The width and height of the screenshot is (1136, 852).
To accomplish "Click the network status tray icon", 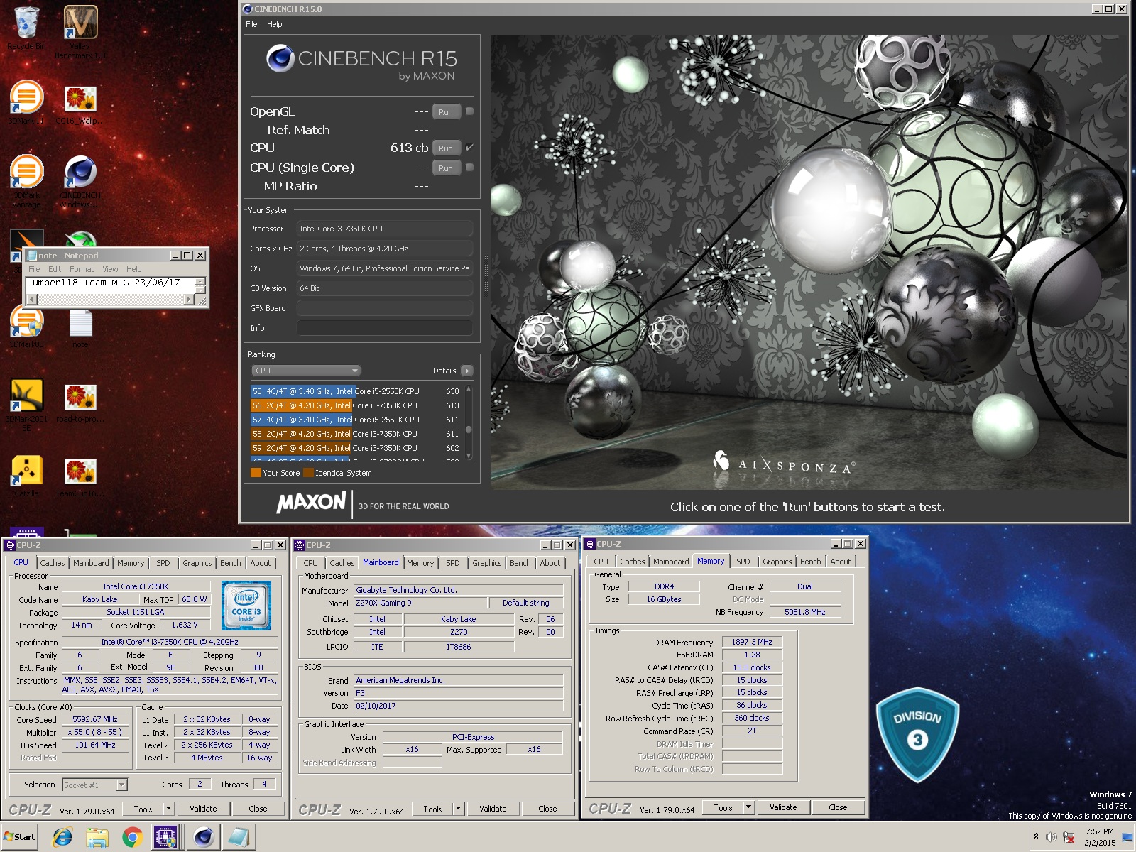I will (x=1069, y=837).
